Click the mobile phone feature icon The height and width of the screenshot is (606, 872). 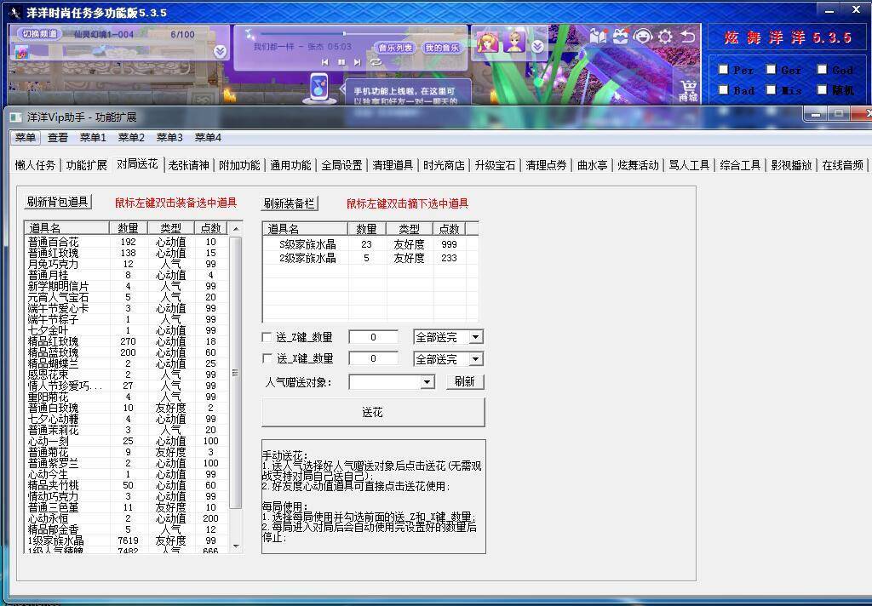pyautogui.click(x=318, y=88)
